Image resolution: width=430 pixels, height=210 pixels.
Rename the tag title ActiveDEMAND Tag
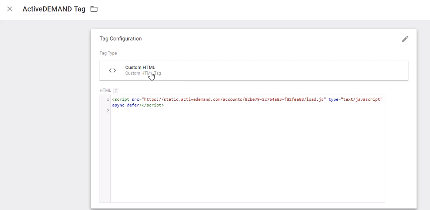point(54,9)
